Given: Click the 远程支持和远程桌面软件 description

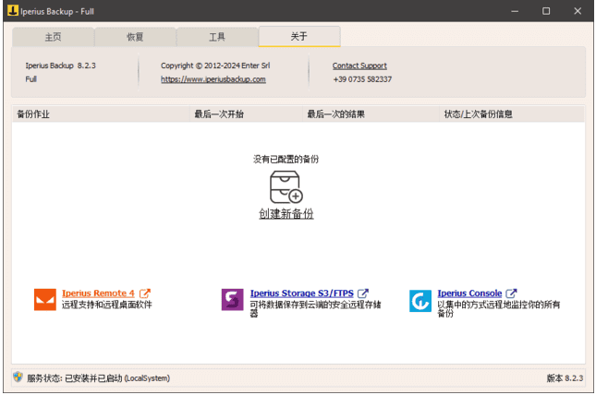Looking at the screenshot, I should click(107, 305).
